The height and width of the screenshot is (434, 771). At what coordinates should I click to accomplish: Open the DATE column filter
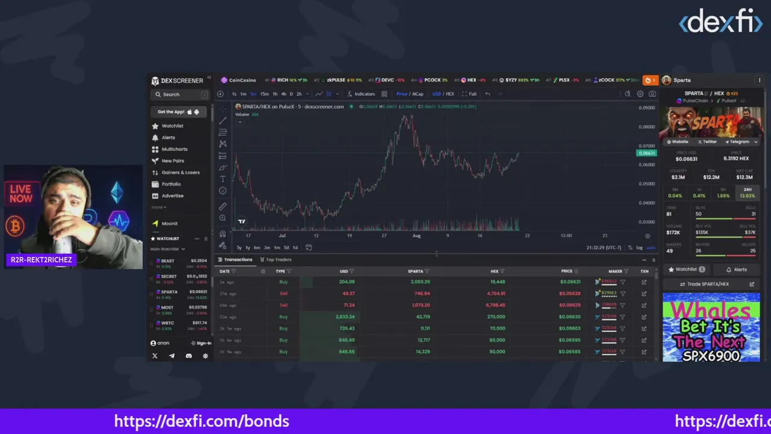click(233, 271)
